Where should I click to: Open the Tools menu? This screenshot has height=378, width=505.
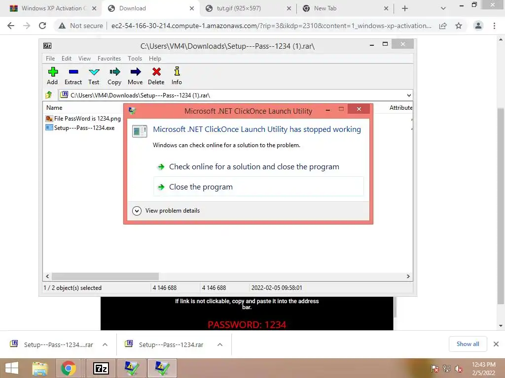[x=135, y=59]
